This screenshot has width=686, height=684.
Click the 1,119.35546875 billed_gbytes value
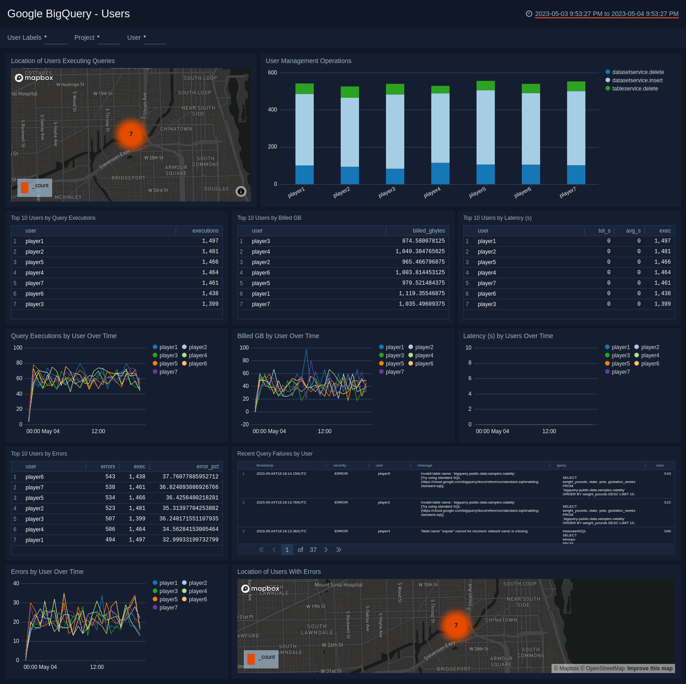tap(422, 294)
